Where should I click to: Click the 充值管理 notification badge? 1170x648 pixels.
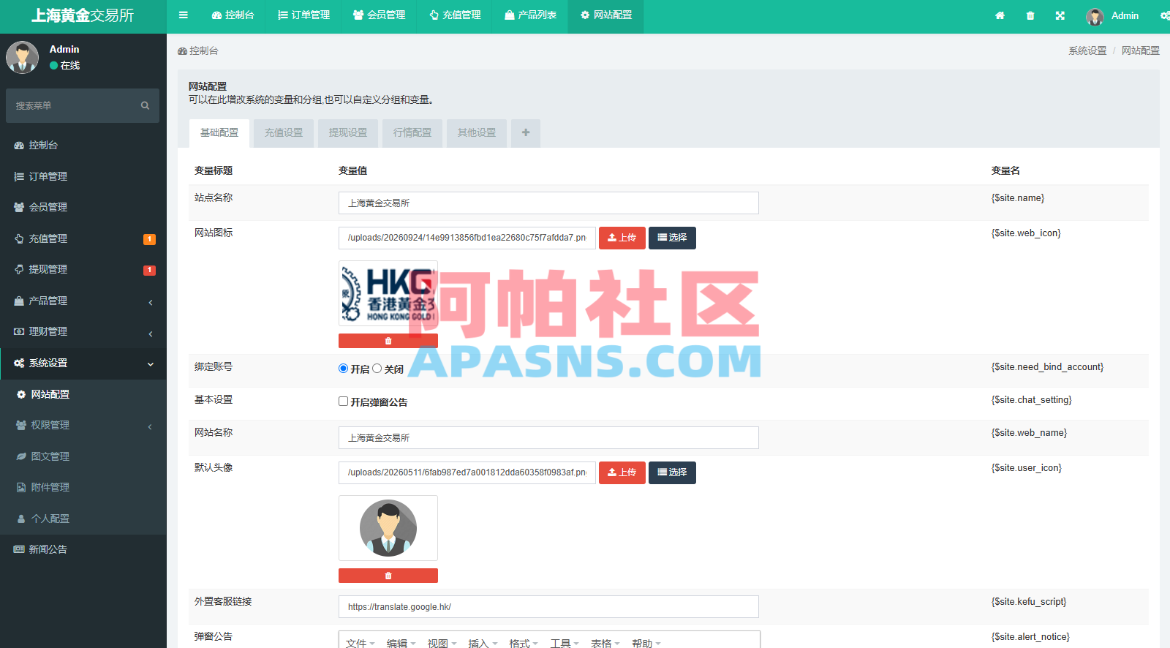pos(149,239)
